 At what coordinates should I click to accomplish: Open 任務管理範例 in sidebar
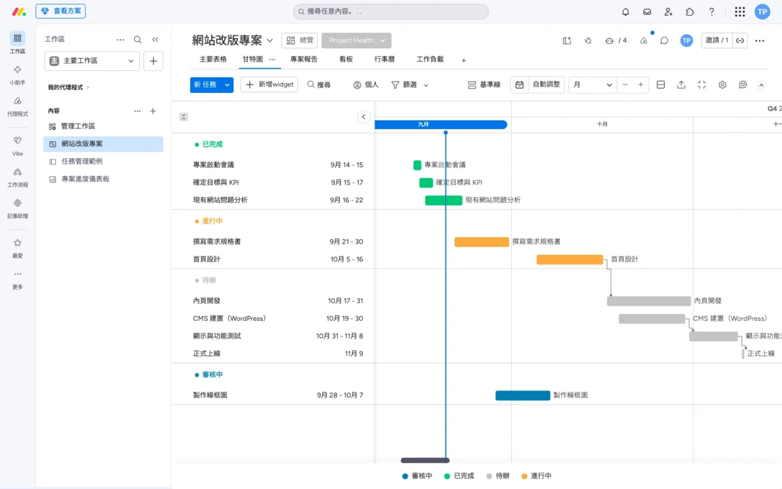pos(103,161)
